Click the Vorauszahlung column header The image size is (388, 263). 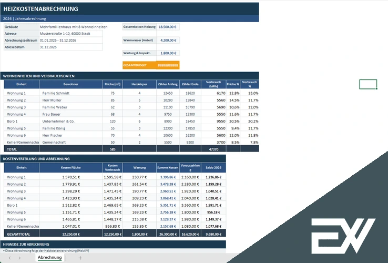pos(190,168)
